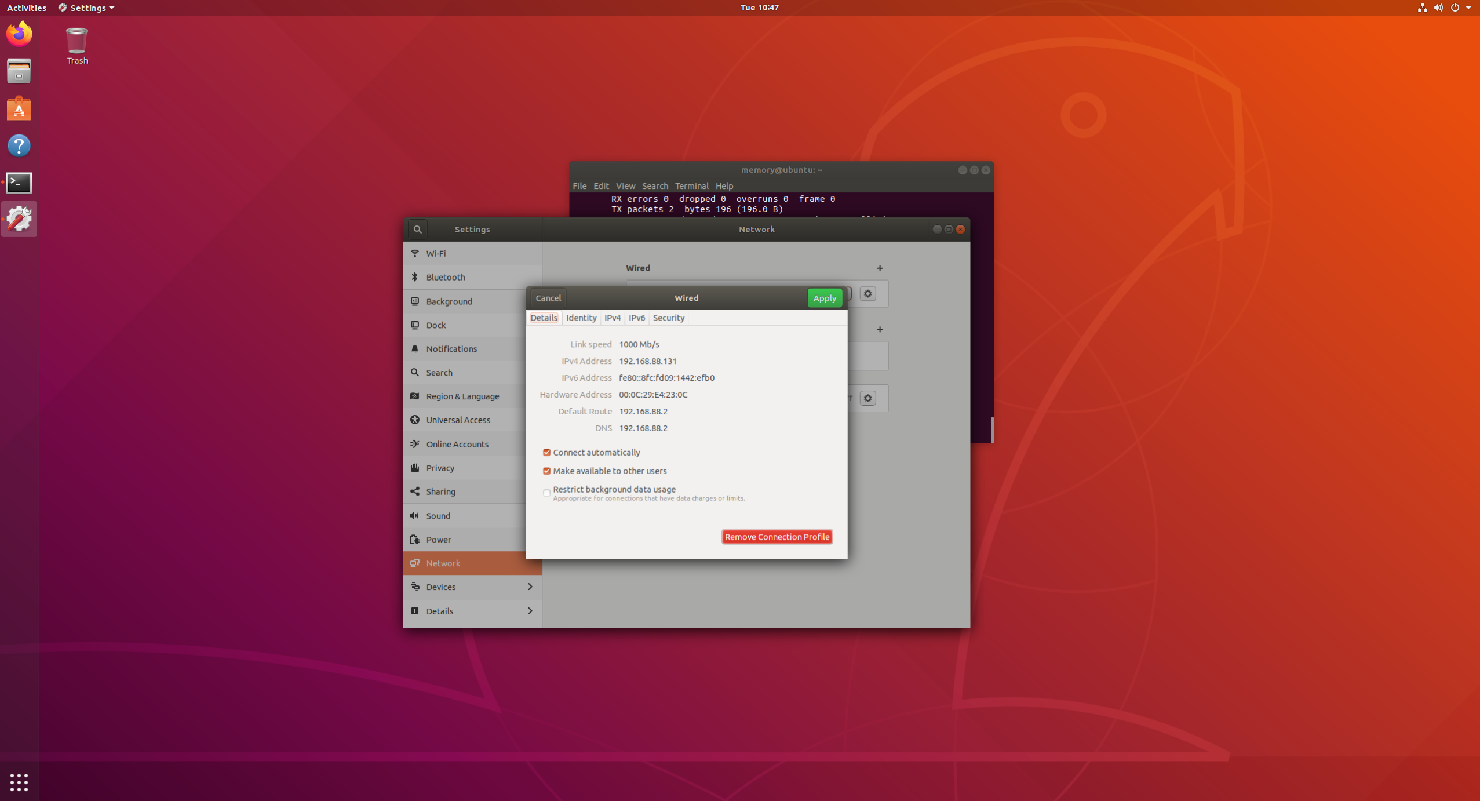Click the Link speed value 1000 Mb/s
The height and width of the screenshot is (801, 1480).
tap(639, 344)
